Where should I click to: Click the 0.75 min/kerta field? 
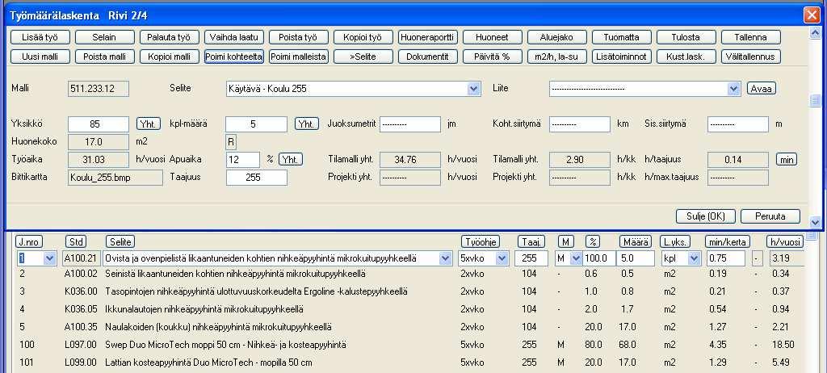[725, 258]
